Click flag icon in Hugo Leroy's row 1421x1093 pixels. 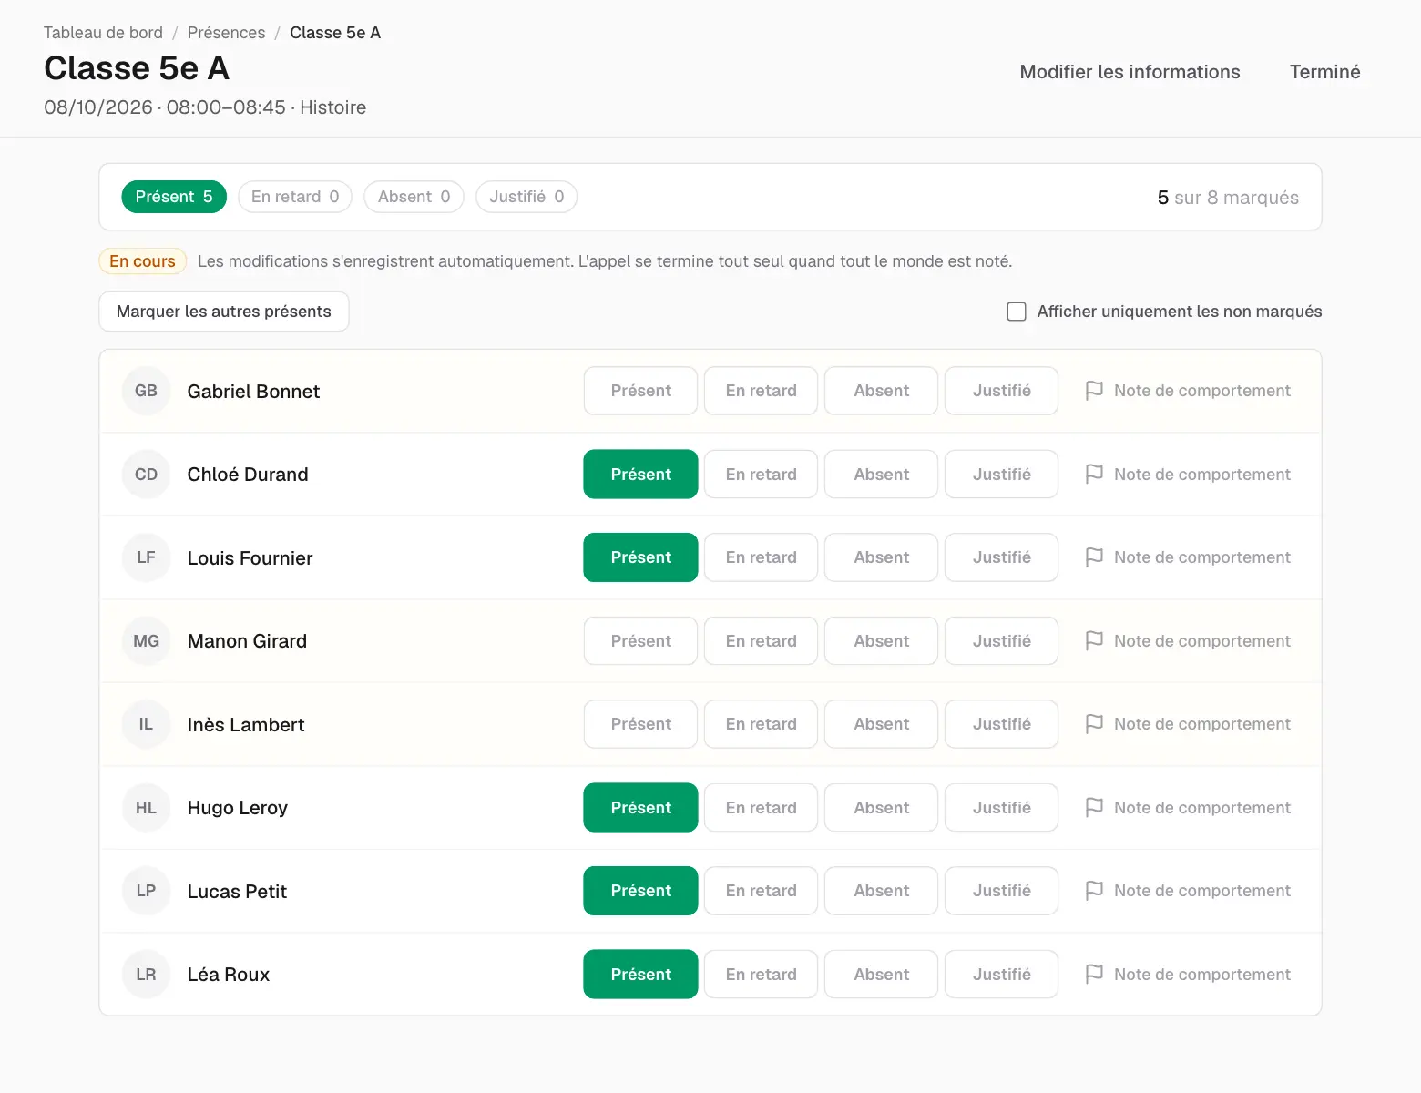[1094, 808]
